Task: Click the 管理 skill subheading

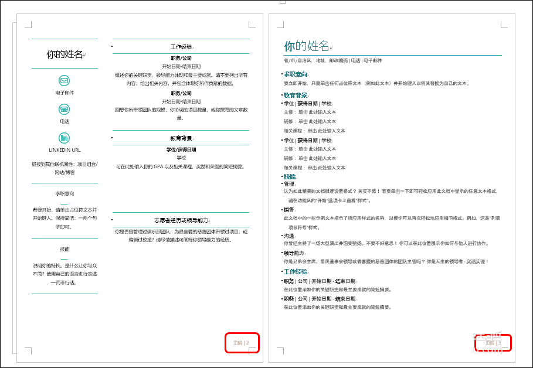Action: [289, 184]
